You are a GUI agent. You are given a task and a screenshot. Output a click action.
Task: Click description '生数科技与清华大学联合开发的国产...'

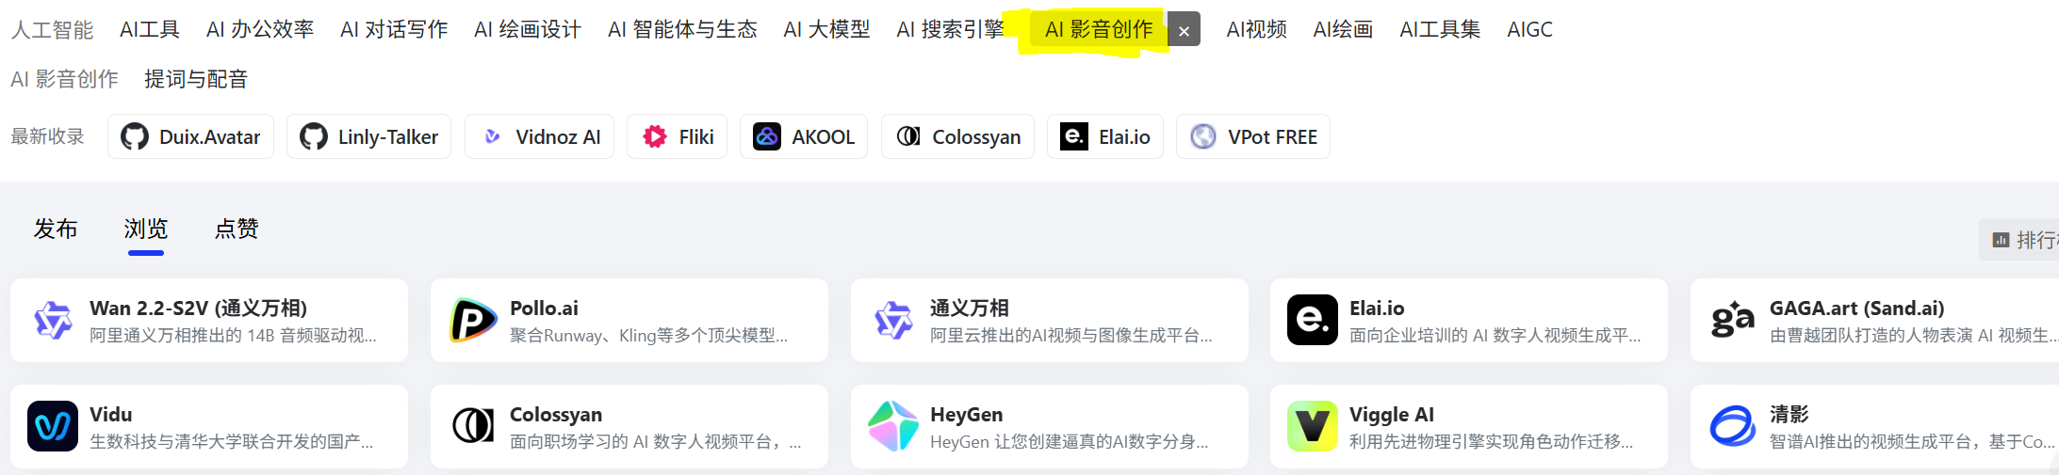[231, 442]
